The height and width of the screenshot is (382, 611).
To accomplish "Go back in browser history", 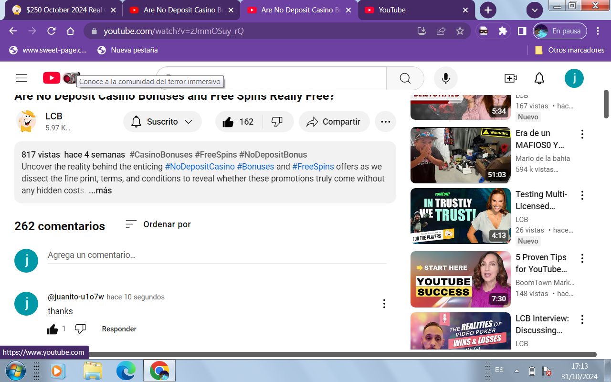I will pos(13,31).
